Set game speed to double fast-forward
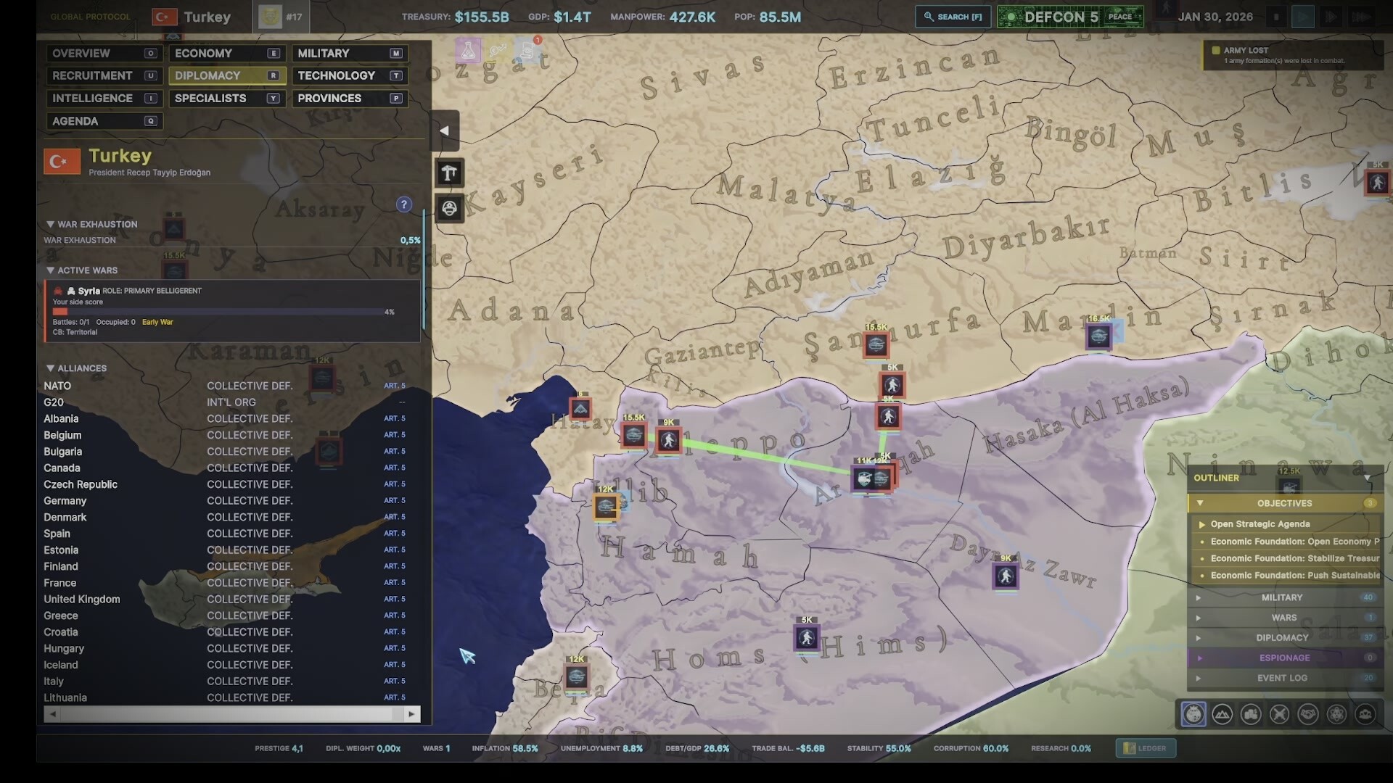Screen dimensions: 1393x783 pyautogui.click(x=1331, y=17)
